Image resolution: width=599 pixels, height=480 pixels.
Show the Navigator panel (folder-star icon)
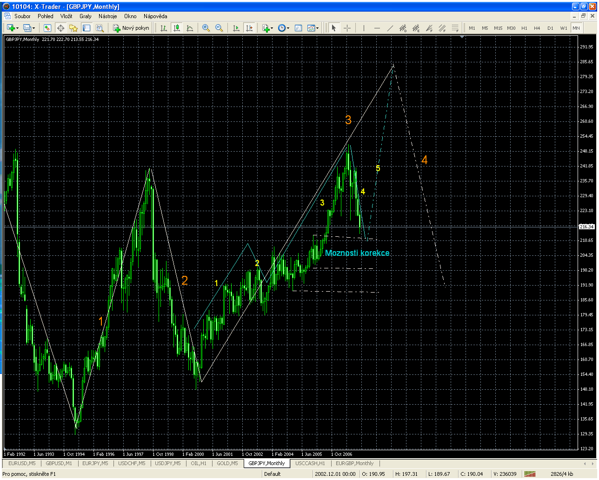click(73, 28)
